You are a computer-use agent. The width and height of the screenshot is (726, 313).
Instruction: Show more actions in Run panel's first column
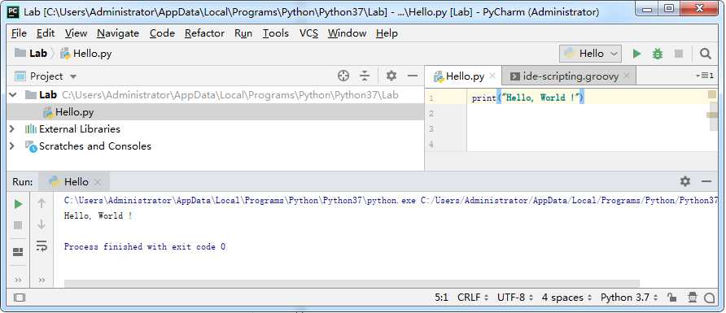click(18, 280)
